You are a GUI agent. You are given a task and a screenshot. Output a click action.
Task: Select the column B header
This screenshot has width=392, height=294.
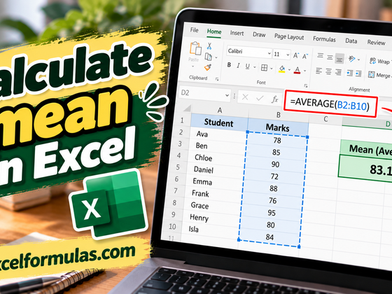(x=279, y=115)
